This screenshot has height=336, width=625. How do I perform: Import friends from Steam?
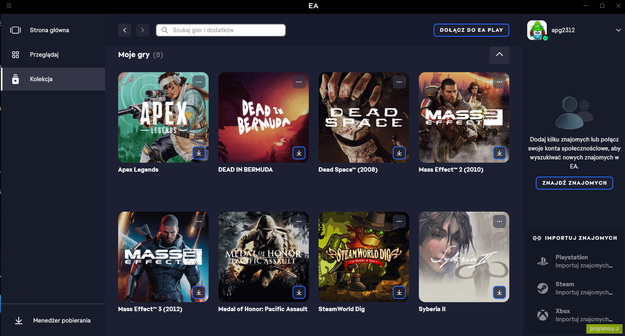coord(575,288)
